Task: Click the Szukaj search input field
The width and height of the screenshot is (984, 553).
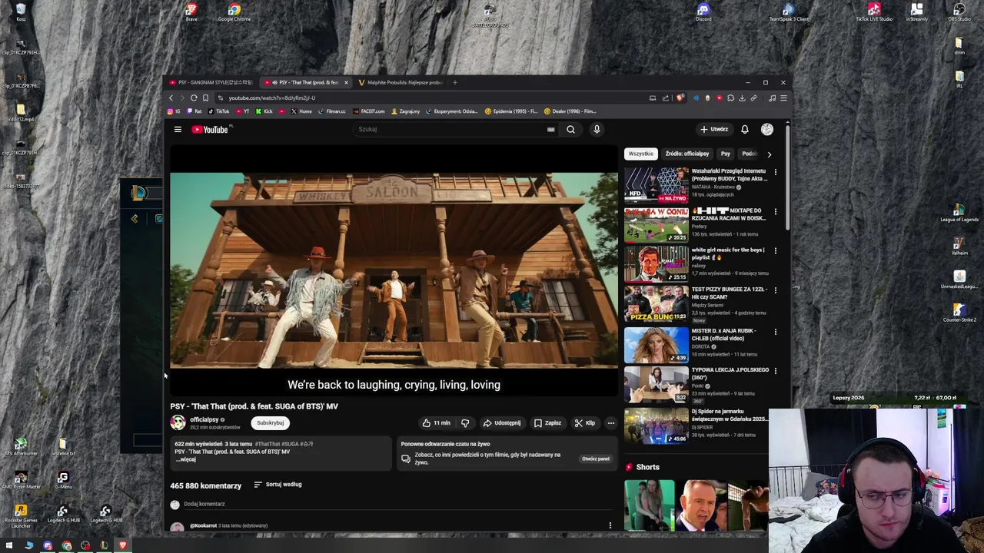Action: point(454,129)
